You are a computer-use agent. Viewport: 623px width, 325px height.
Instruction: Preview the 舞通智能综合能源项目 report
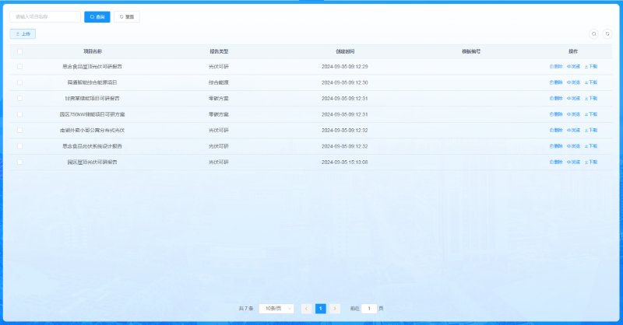click(x=574, y=82)
